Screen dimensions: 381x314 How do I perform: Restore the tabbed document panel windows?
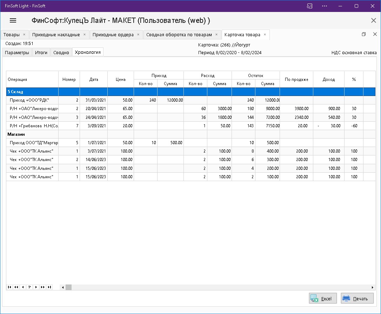click(364, 34)
